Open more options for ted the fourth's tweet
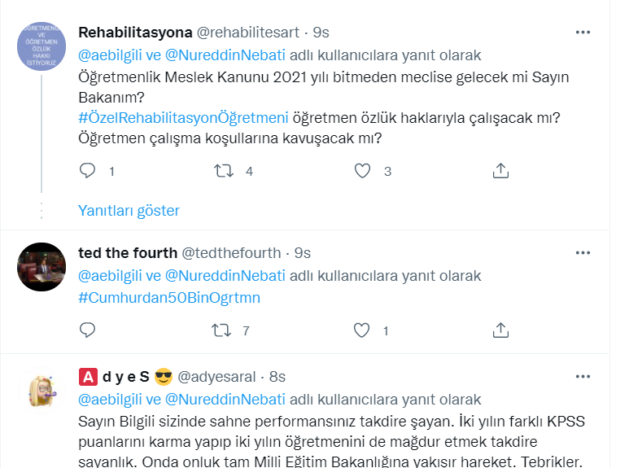This screenshot has width=629, height=468. click(x=583, y=253)
